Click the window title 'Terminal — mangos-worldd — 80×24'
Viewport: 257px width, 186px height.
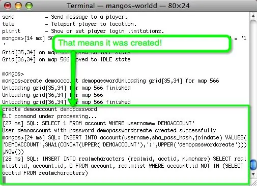128,6
